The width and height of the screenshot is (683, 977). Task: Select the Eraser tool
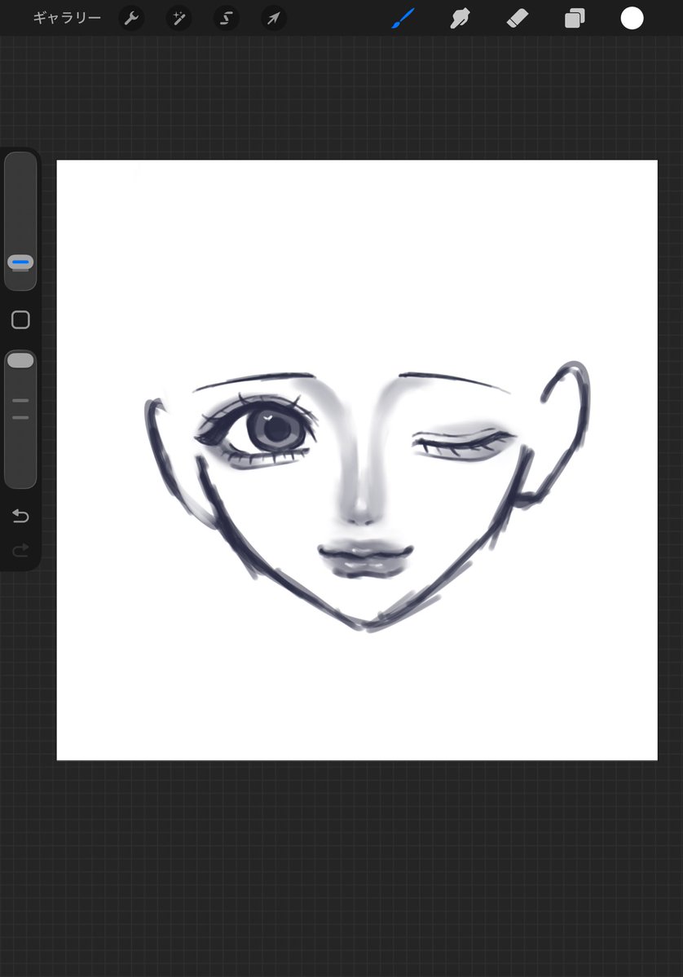[518, 18]
